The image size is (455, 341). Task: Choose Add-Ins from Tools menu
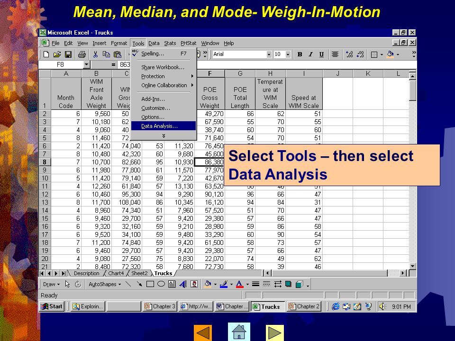coord(164,99)
